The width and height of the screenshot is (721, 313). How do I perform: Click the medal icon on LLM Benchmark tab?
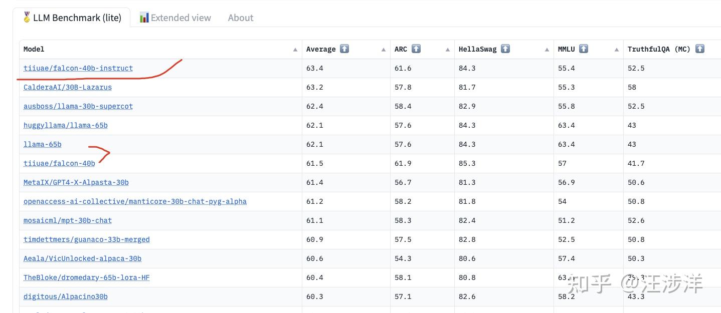pos(27,18)
